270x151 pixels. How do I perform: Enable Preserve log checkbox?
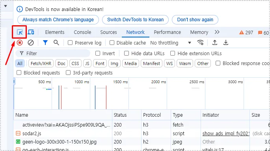coord(70,43)
